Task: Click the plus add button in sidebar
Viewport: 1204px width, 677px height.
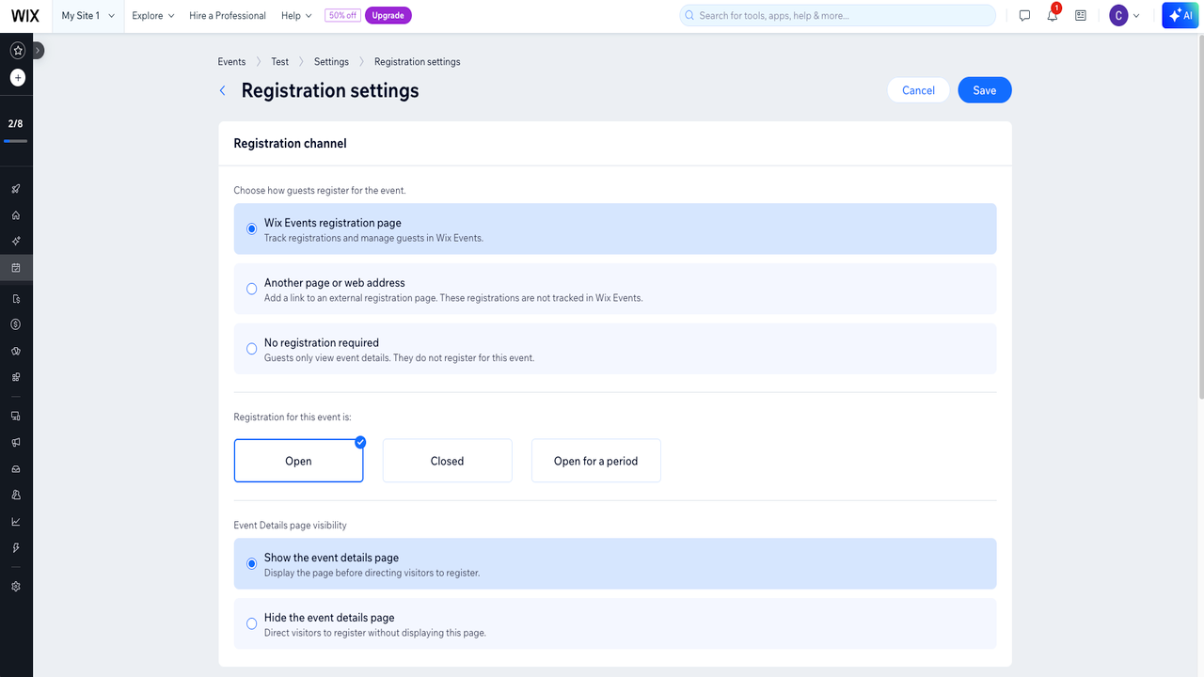Action: coord(17,77)
